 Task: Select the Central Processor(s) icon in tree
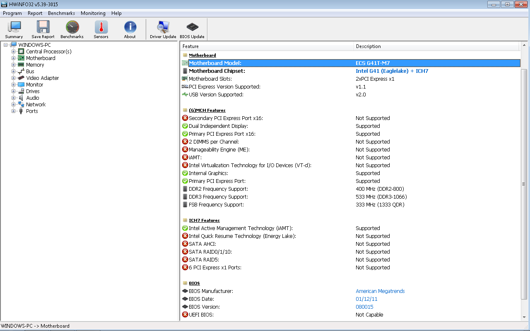21,51
